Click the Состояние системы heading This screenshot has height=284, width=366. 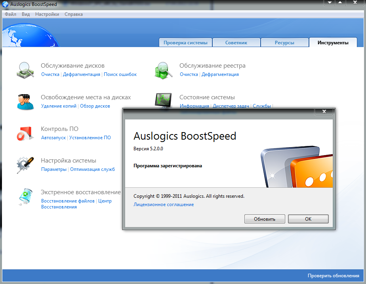pyautogui.click(x=207, y=97)
